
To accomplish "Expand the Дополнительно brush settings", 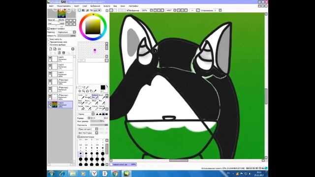I will [x=79, y=137].
